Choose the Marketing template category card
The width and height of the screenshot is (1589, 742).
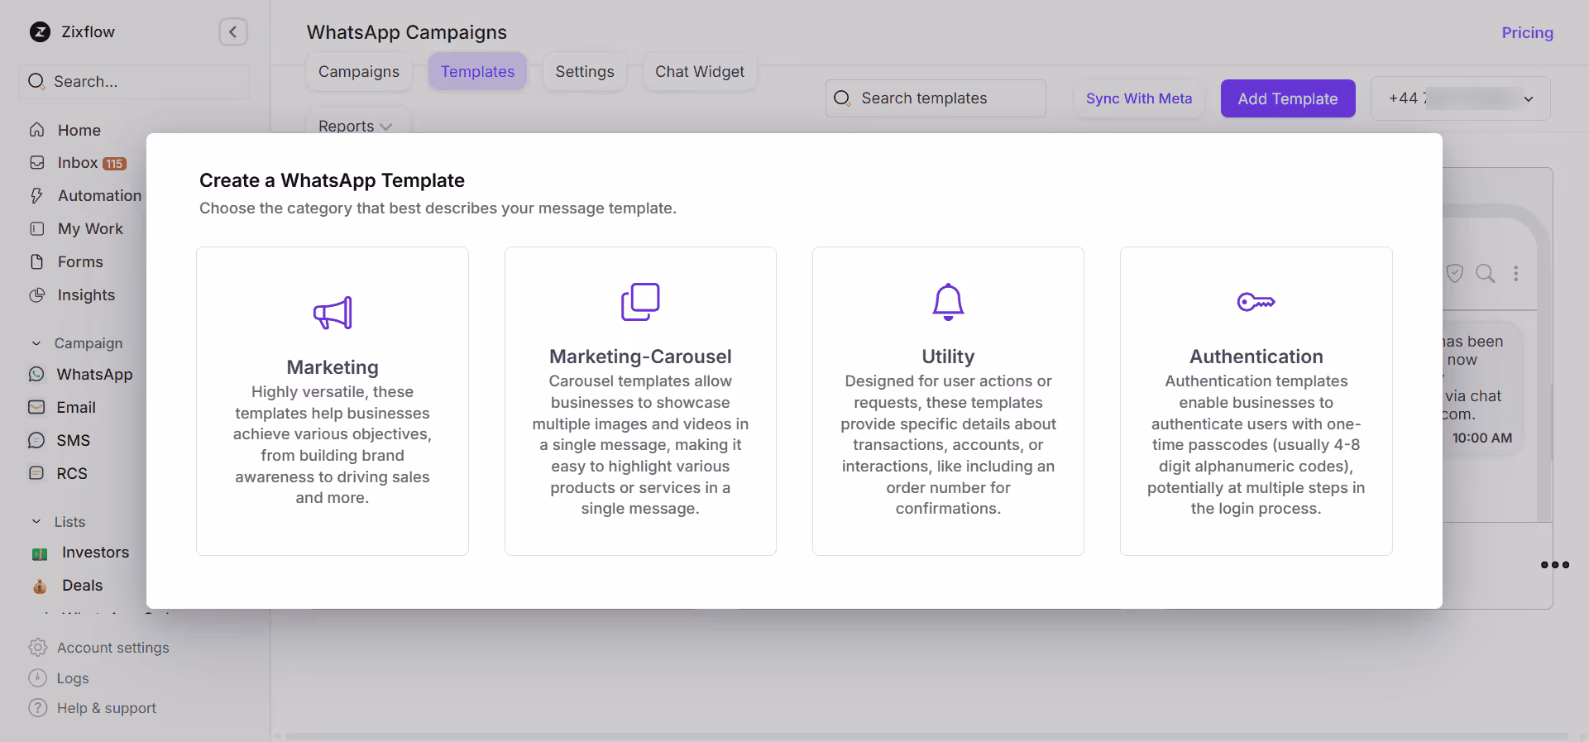333,401
